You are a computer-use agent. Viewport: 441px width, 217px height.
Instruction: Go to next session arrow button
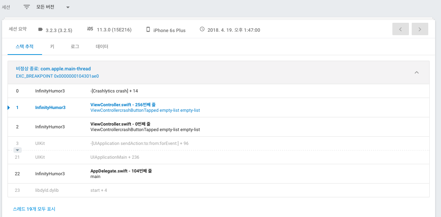[x=420, y=29]
